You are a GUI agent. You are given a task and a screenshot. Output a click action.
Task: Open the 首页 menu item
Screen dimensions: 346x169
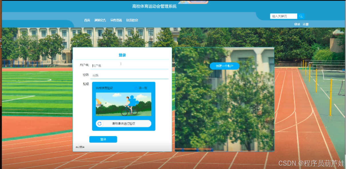pyautogui.click(x=87, y=20)
